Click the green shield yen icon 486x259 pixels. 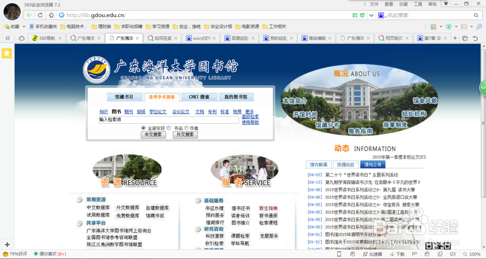pos(449,27)
